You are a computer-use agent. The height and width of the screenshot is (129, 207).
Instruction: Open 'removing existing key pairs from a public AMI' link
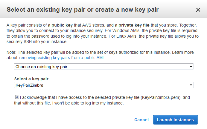[61, 58]
